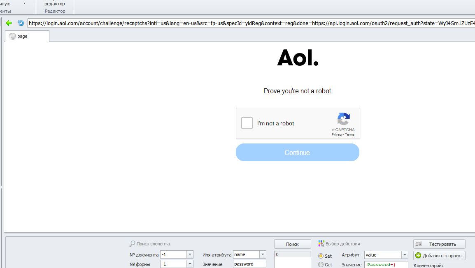Select the Set radio button

[321, 256]
